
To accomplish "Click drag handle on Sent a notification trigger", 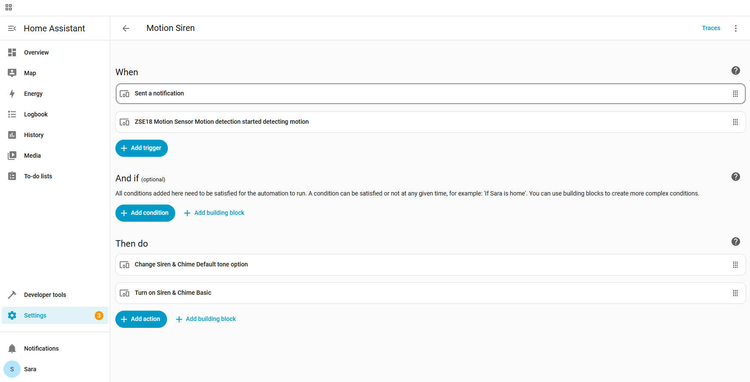I will [x=735, y=94].
